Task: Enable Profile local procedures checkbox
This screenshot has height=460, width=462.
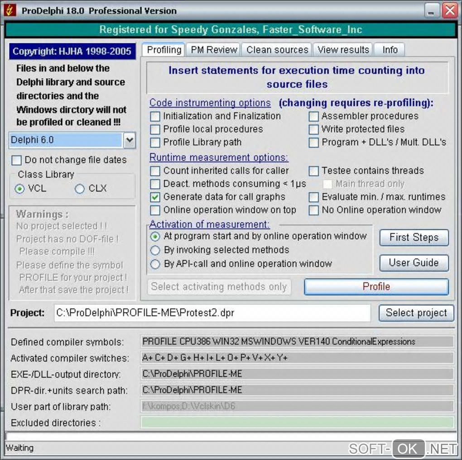Action: pyautogui.click(x=155, y=129)
